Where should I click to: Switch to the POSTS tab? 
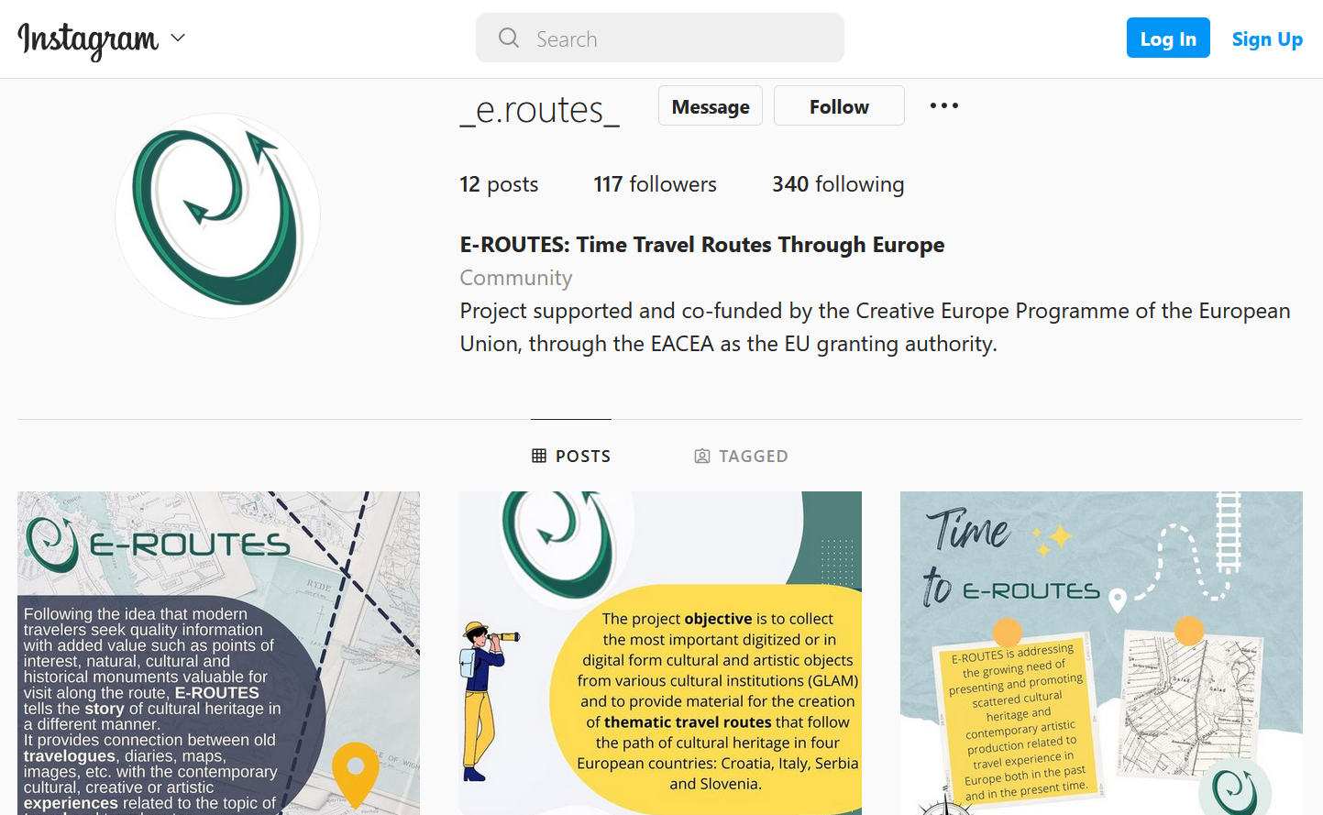click(571, 456)
